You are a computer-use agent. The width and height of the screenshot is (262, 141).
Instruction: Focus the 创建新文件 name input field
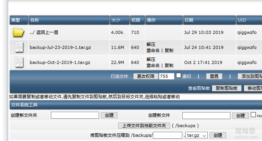(x=206, y=116)
